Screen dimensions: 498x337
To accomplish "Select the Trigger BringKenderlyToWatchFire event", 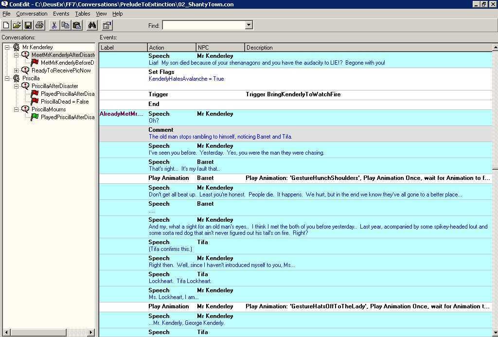I will [295, 94].
